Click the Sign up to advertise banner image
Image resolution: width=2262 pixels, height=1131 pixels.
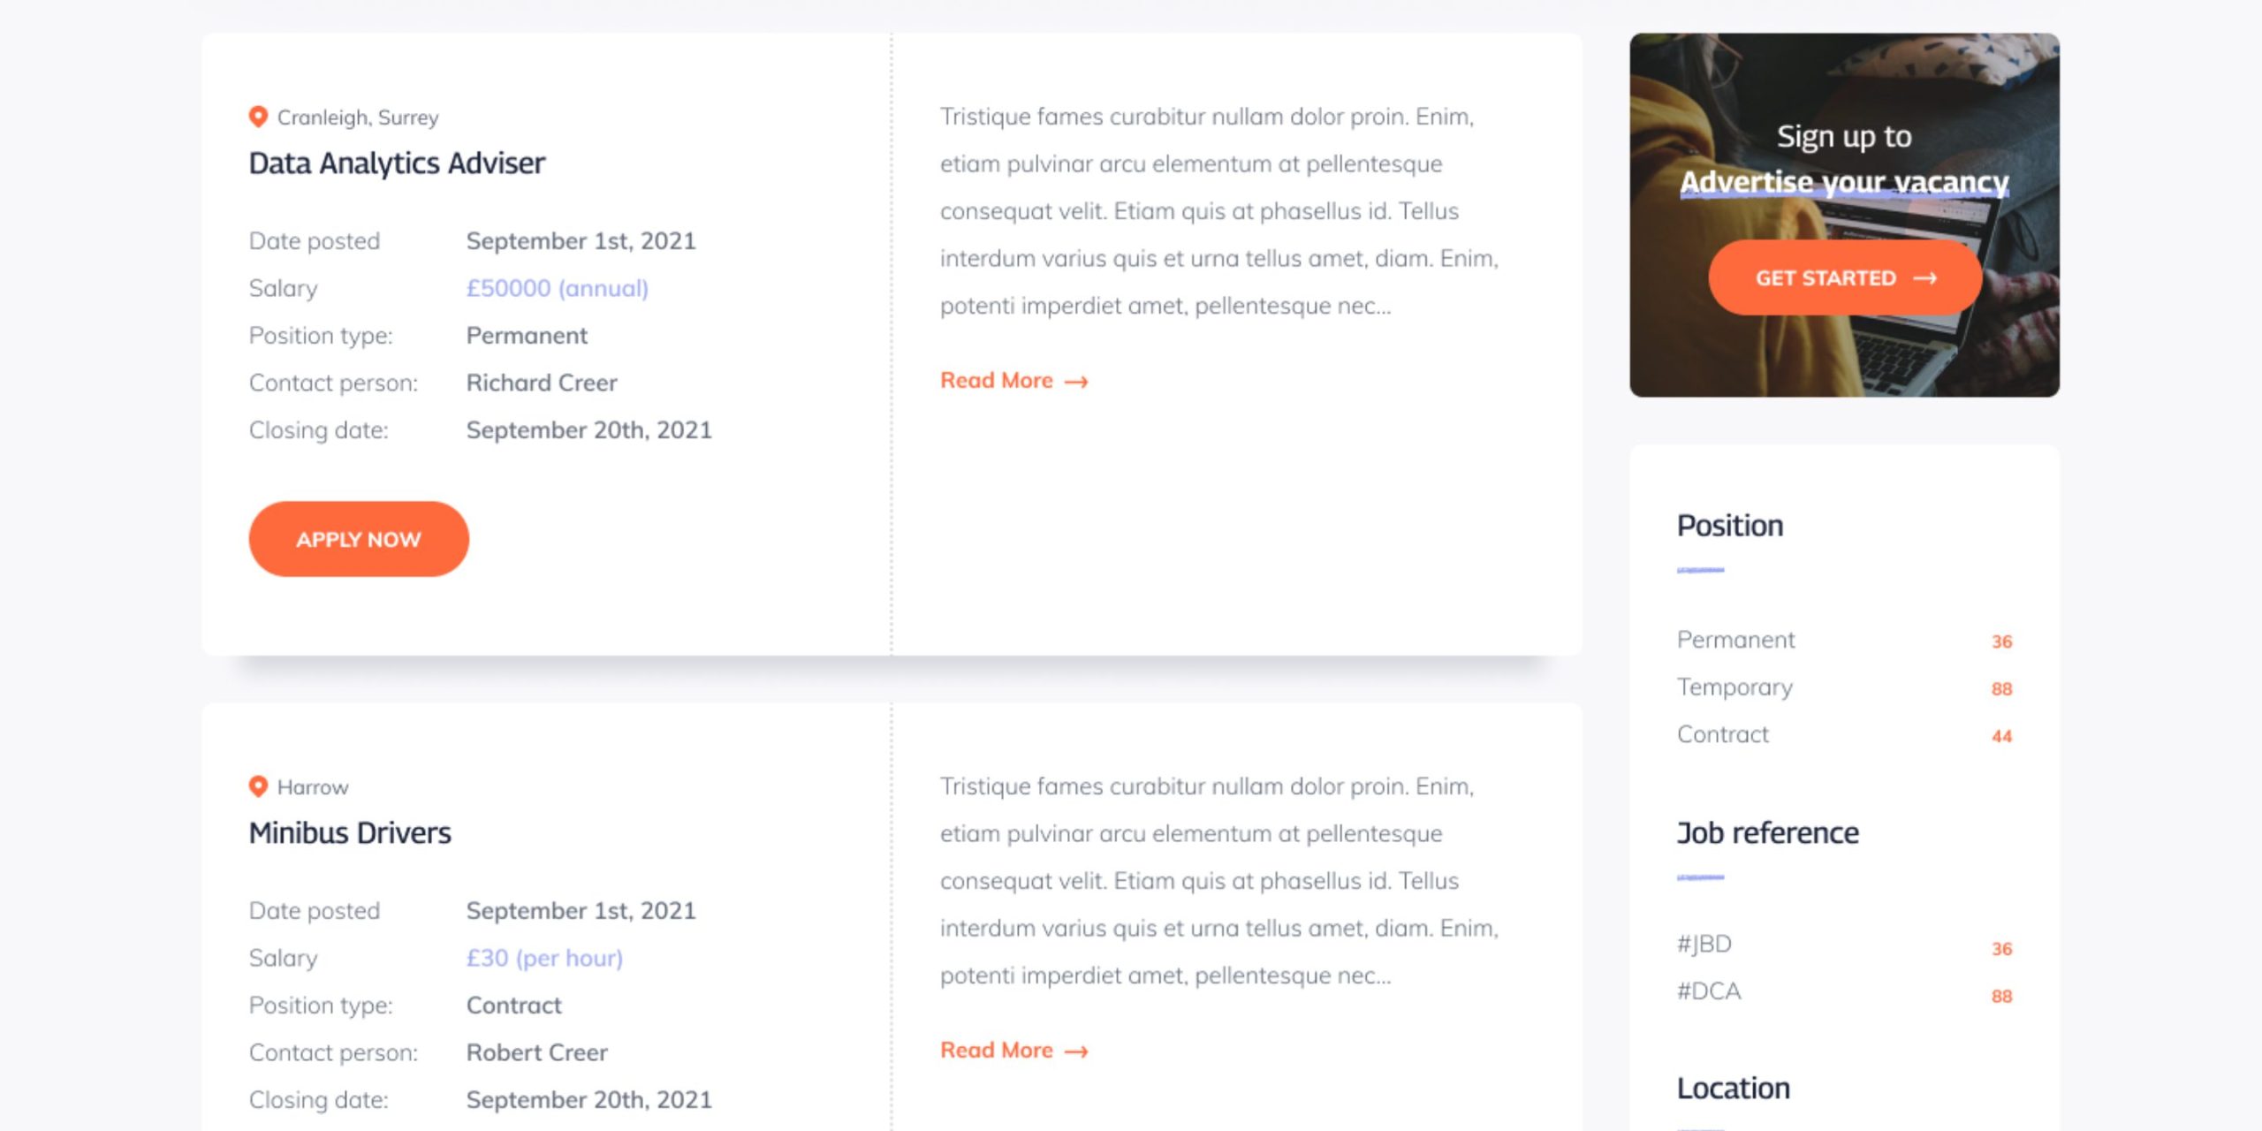pos(1845,215)
